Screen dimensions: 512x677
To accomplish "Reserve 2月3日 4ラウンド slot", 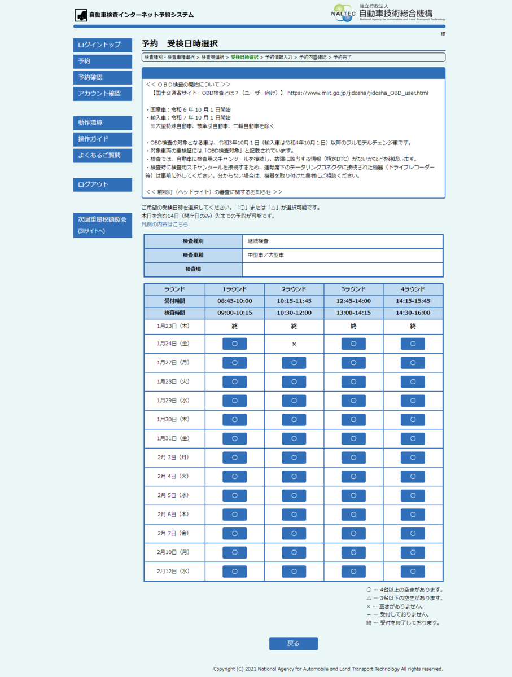I will click(413, 458).
